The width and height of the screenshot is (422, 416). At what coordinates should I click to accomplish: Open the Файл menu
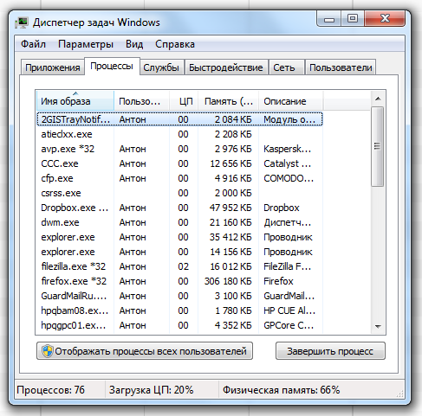[x=33, y=44]
